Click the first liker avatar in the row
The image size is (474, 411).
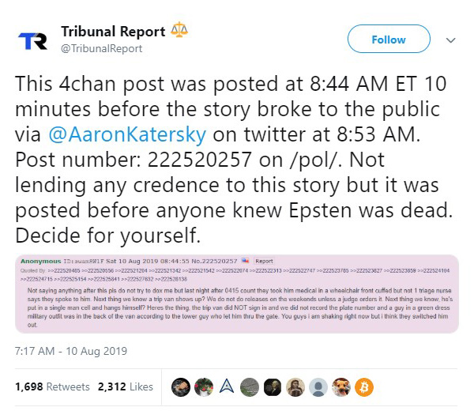pos(181,387)
